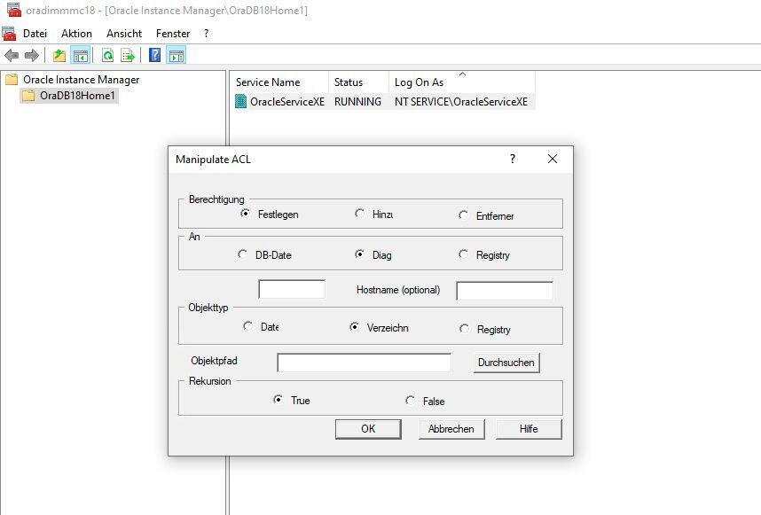This screenshot has height=515, width=761.
Task: Choose the Registry option under An
Action: point(461,254)
